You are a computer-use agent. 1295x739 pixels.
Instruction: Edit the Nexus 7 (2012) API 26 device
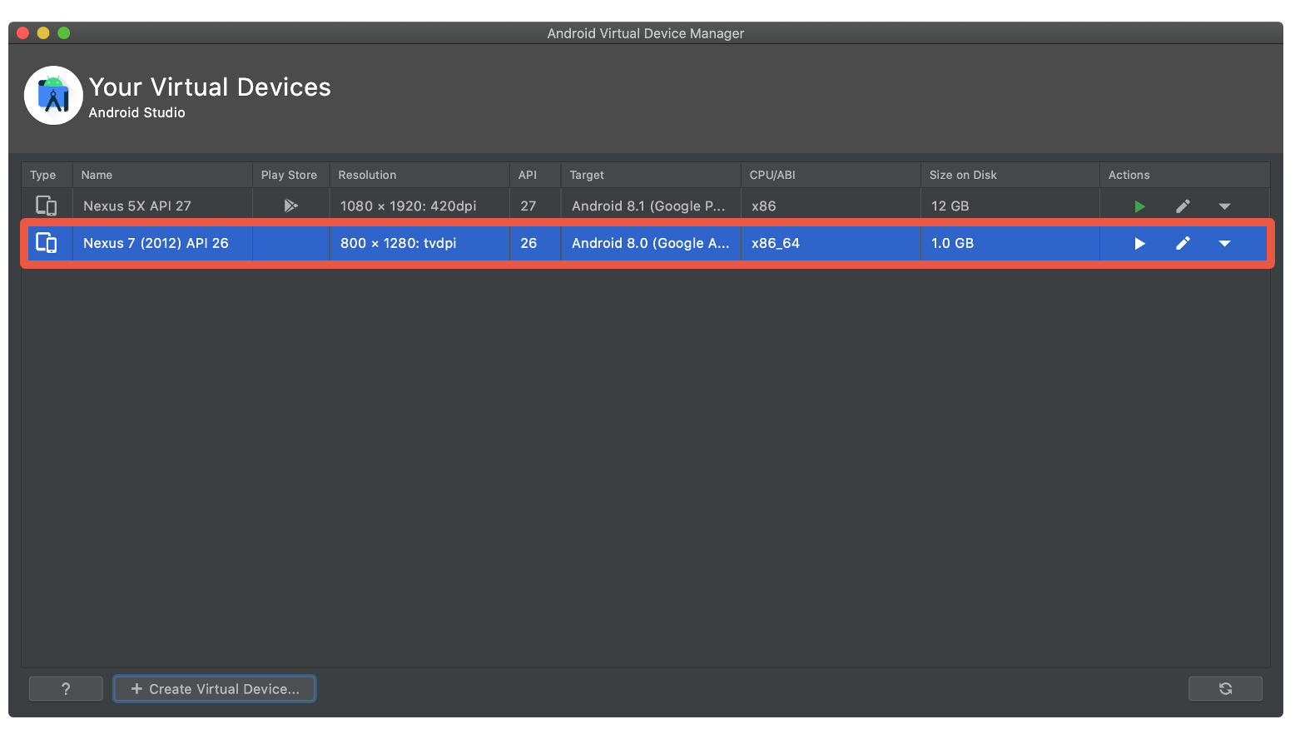pos(1183,244)
